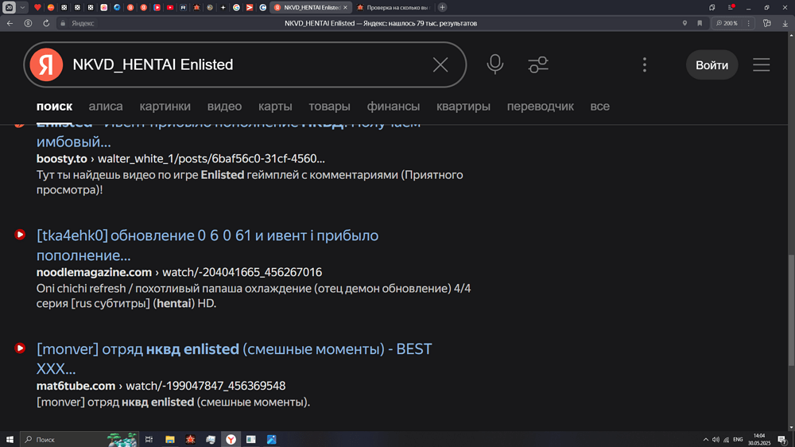795x447 pixels.
Task: Go back using the browser back arrow
Action: click(10, 23)
